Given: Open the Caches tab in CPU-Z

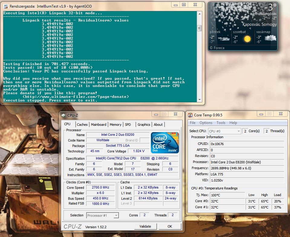Looking at the screenshot, I should coord(82,125).
